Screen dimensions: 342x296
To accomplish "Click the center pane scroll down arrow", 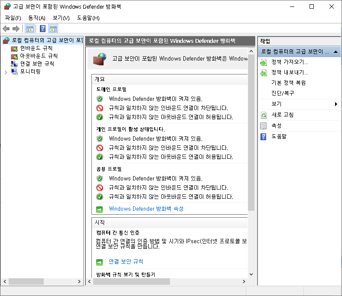I will tap(251, 274).
